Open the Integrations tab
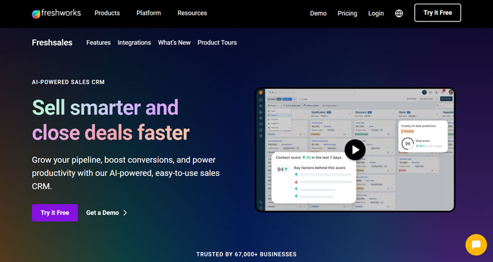 click(134, 42)
